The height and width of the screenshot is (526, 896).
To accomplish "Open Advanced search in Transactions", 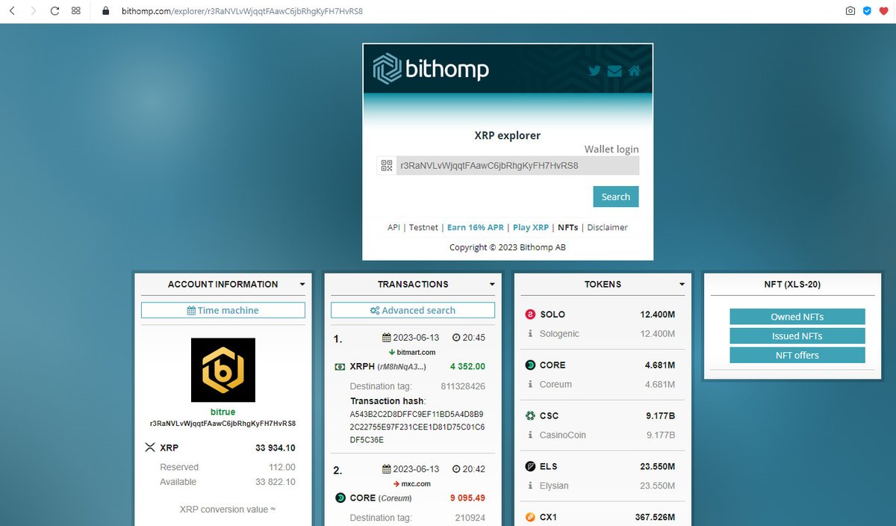I will point(413,310).
